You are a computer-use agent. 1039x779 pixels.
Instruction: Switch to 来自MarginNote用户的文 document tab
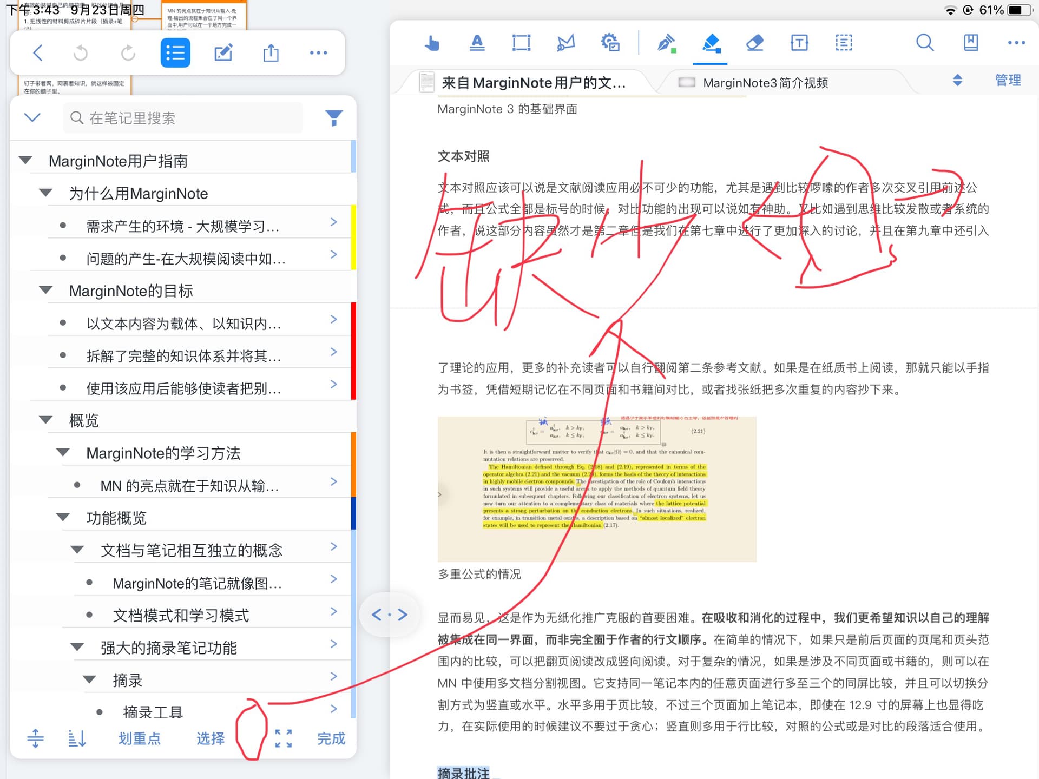(x=533, y=83)
